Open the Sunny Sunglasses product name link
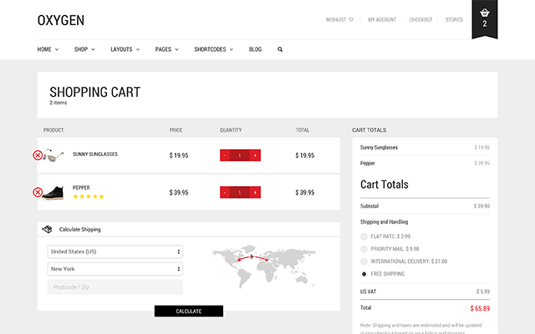The image size is (535, 334). coord(94,154)
